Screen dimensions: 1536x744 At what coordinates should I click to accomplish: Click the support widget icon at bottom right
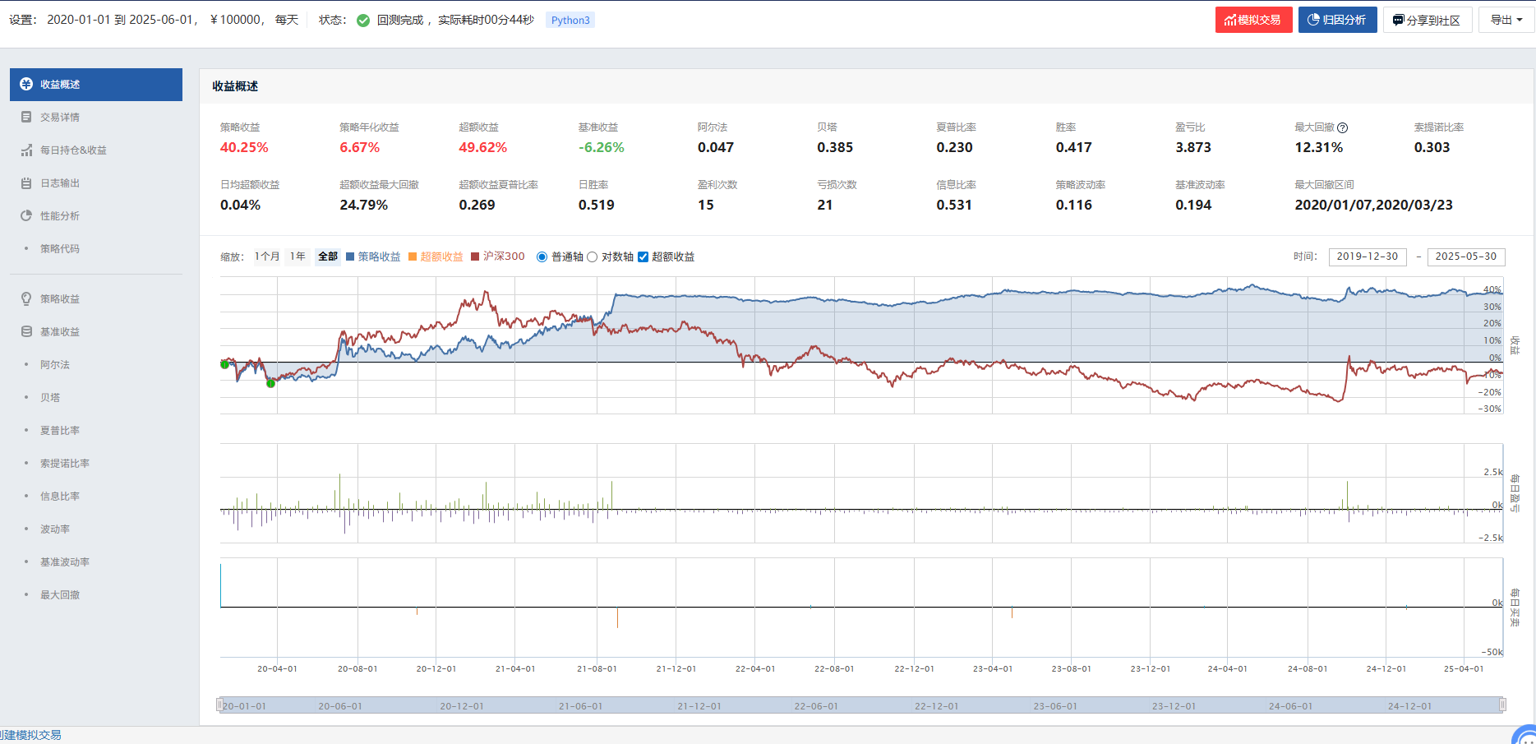pyautogui.click(x=1524, y=735)
